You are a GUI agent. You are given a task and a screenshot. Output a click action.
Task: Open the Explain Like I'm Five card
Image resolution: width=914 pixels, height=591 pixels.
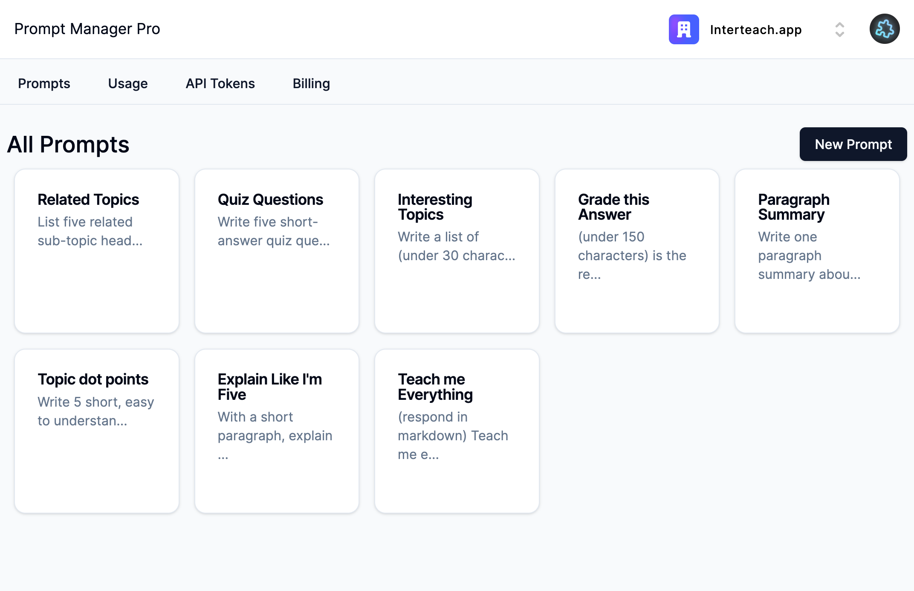click(277, 431)
